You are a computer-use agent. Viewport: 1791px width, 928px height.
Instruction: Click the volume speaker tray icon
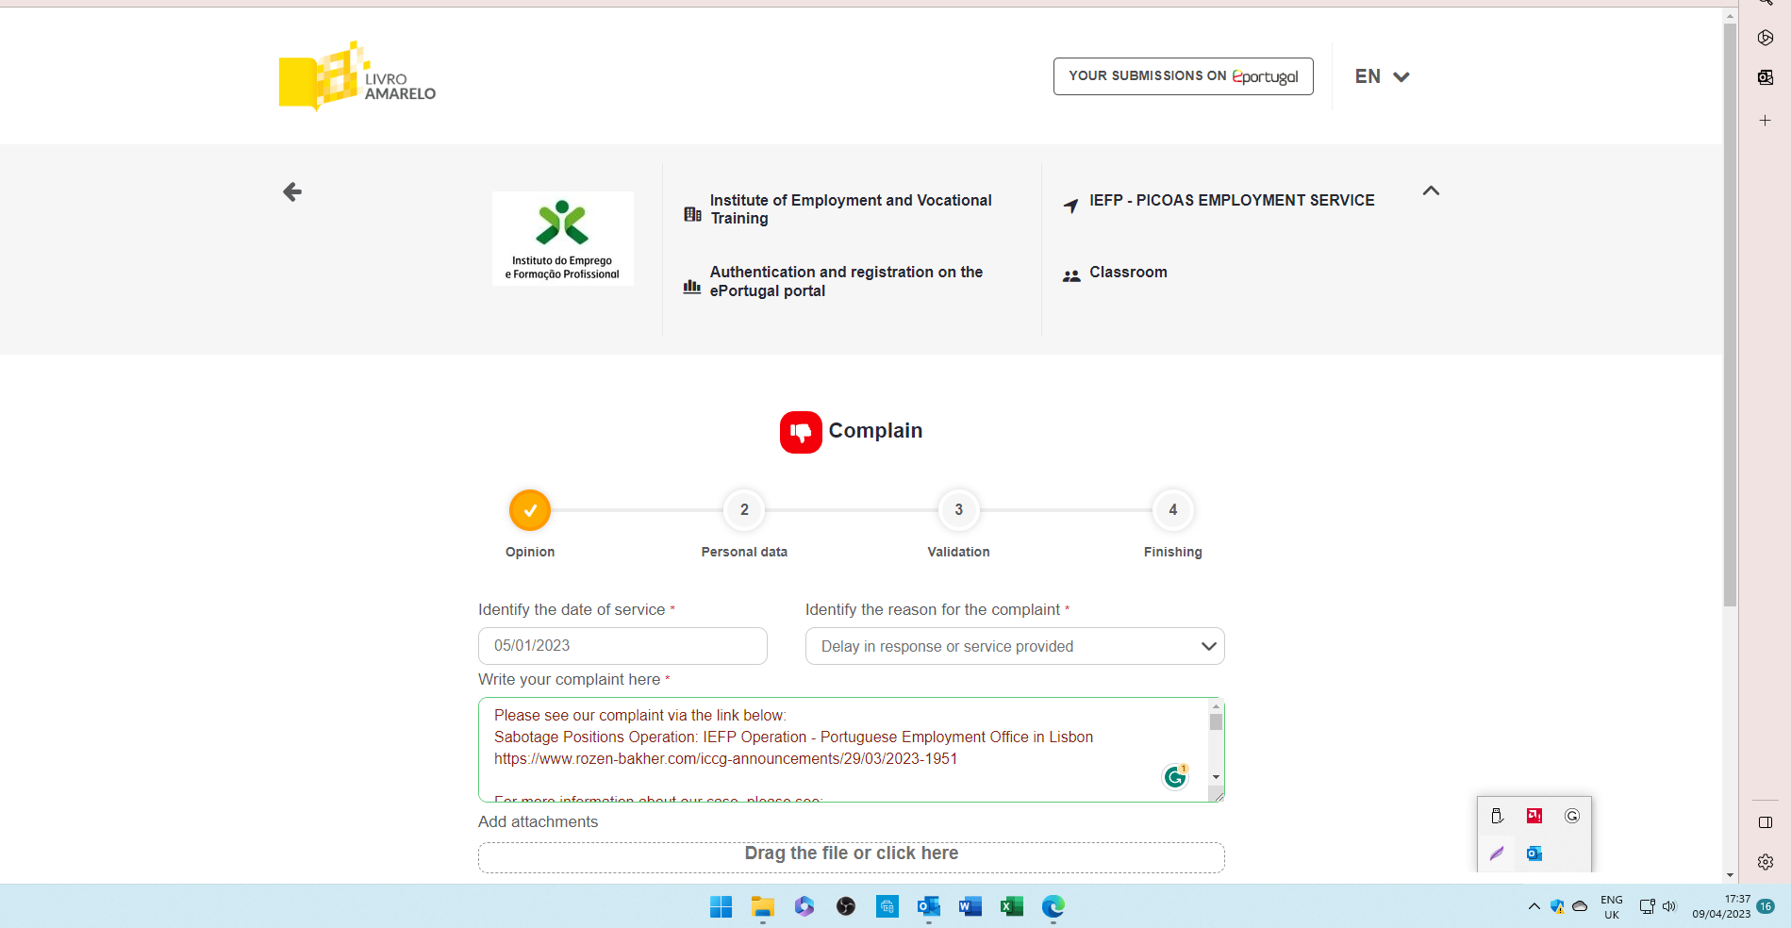[x=1669, y=906]
